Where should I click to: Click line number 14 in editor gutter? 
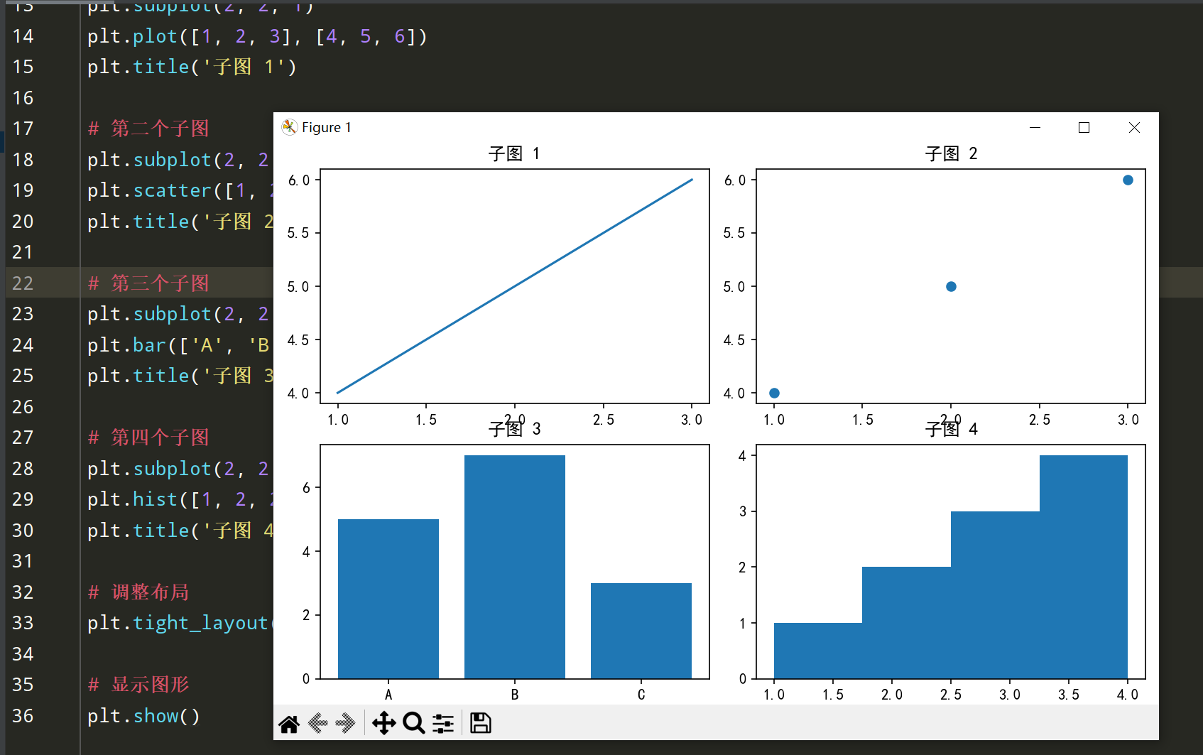(x=23, y=36)
